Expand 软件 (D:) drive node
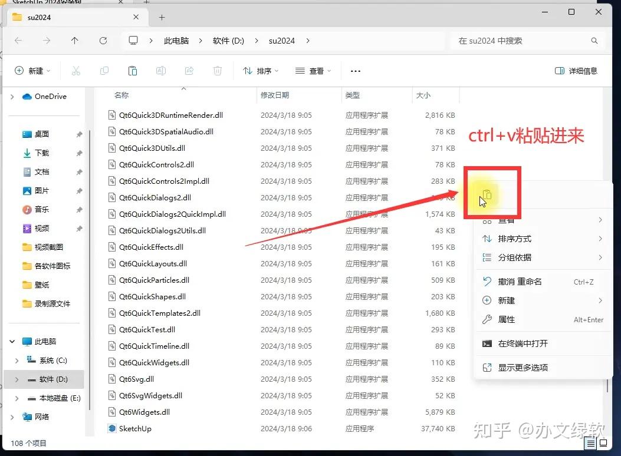The image size is (621, 456). (17, 379)
